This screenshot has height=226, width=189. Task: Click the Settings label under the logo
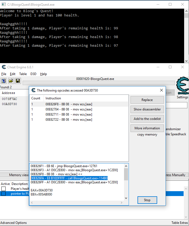[182, 97]
